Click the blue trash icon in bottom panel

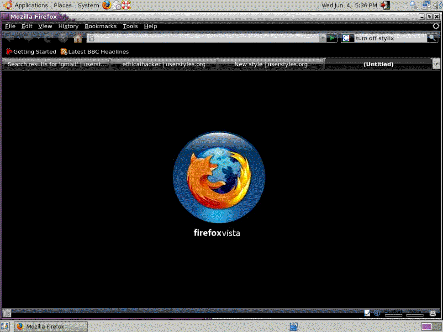coord(294,327)
